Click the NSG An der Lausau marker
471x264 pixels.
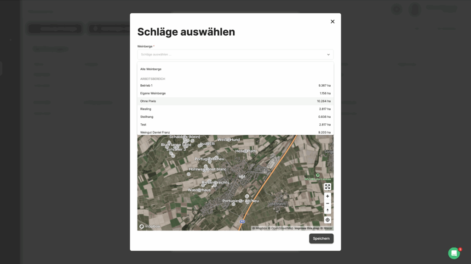[317, 175]
